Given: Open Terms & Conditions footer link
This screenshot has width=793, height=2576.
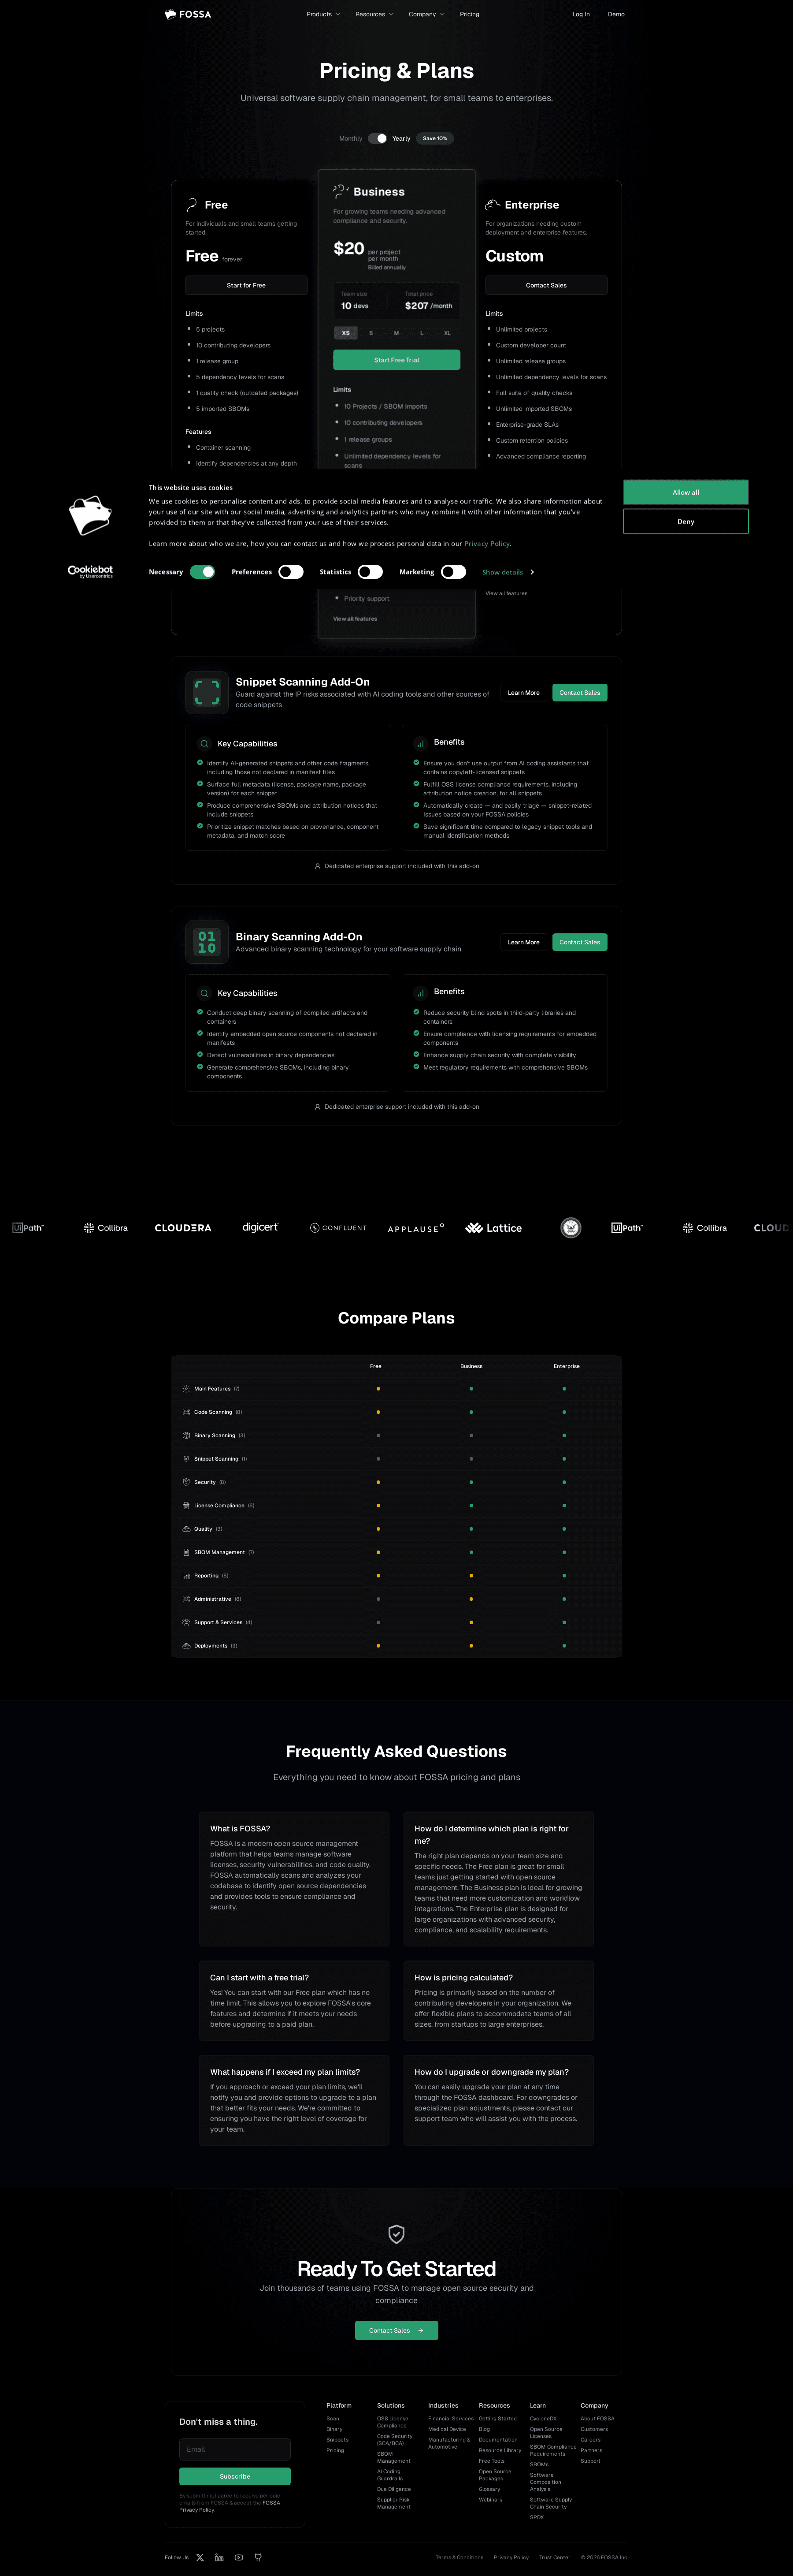Looking at the screenshot, I should pyautogui.click(x=459, y=2557).
